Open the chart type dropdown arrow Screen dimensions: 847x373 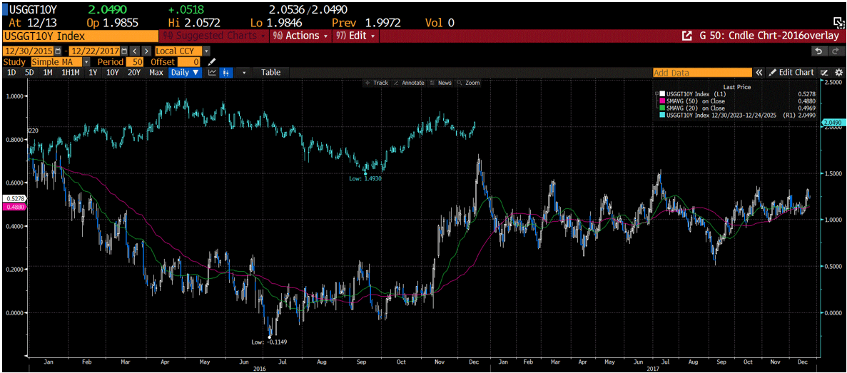tap(244, 72)
